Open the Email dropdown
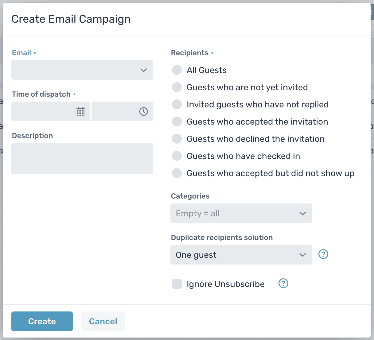This screenshot has width=374, height=340. 82,70
